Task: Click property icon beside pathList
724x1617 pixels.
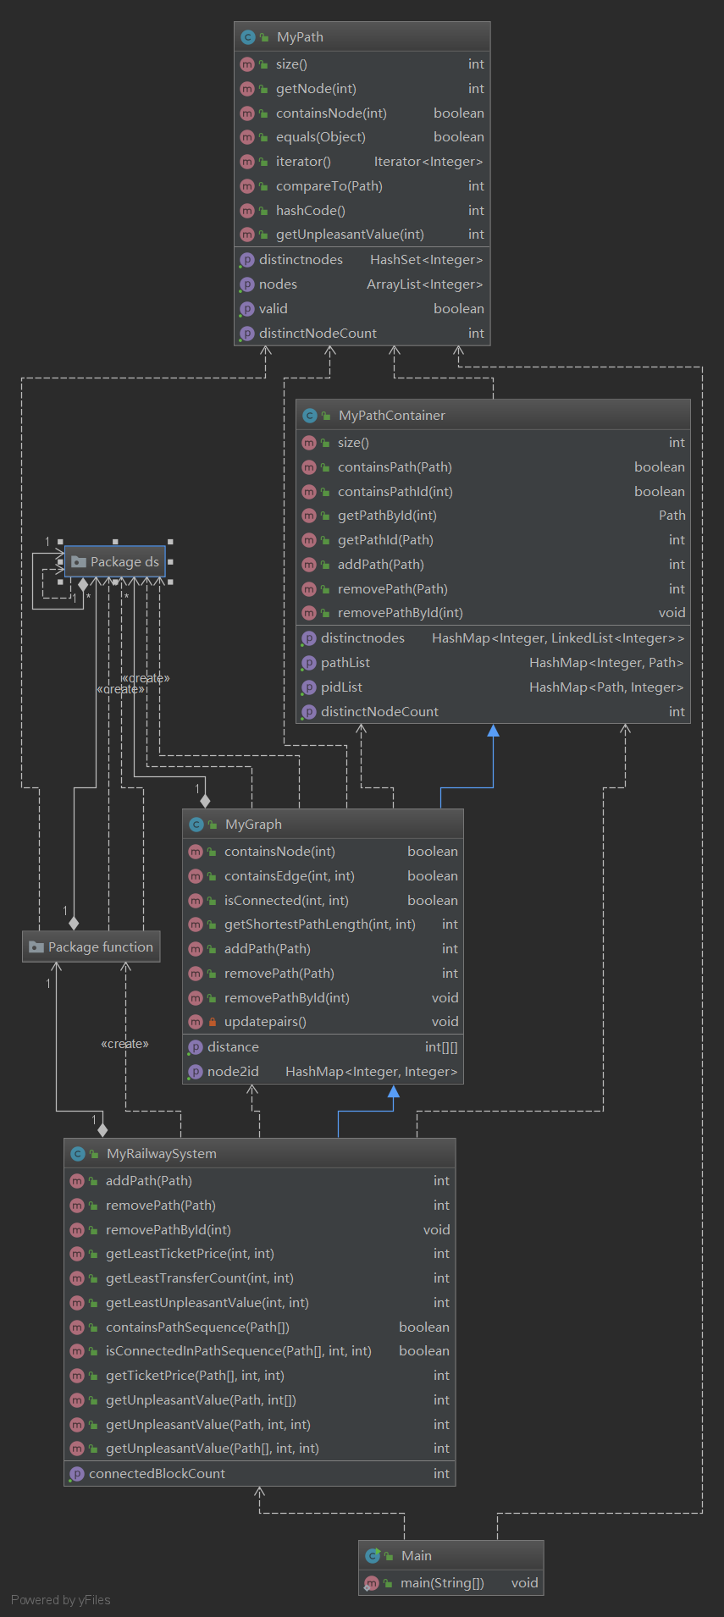Action: [x=309, y=663]
